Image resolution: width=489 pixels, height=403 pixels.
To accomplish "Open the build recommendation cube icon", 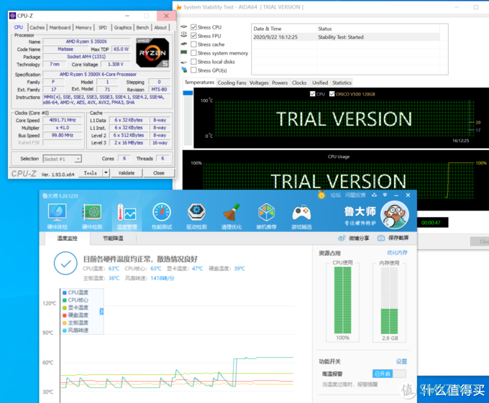I will tap(266, 213).
